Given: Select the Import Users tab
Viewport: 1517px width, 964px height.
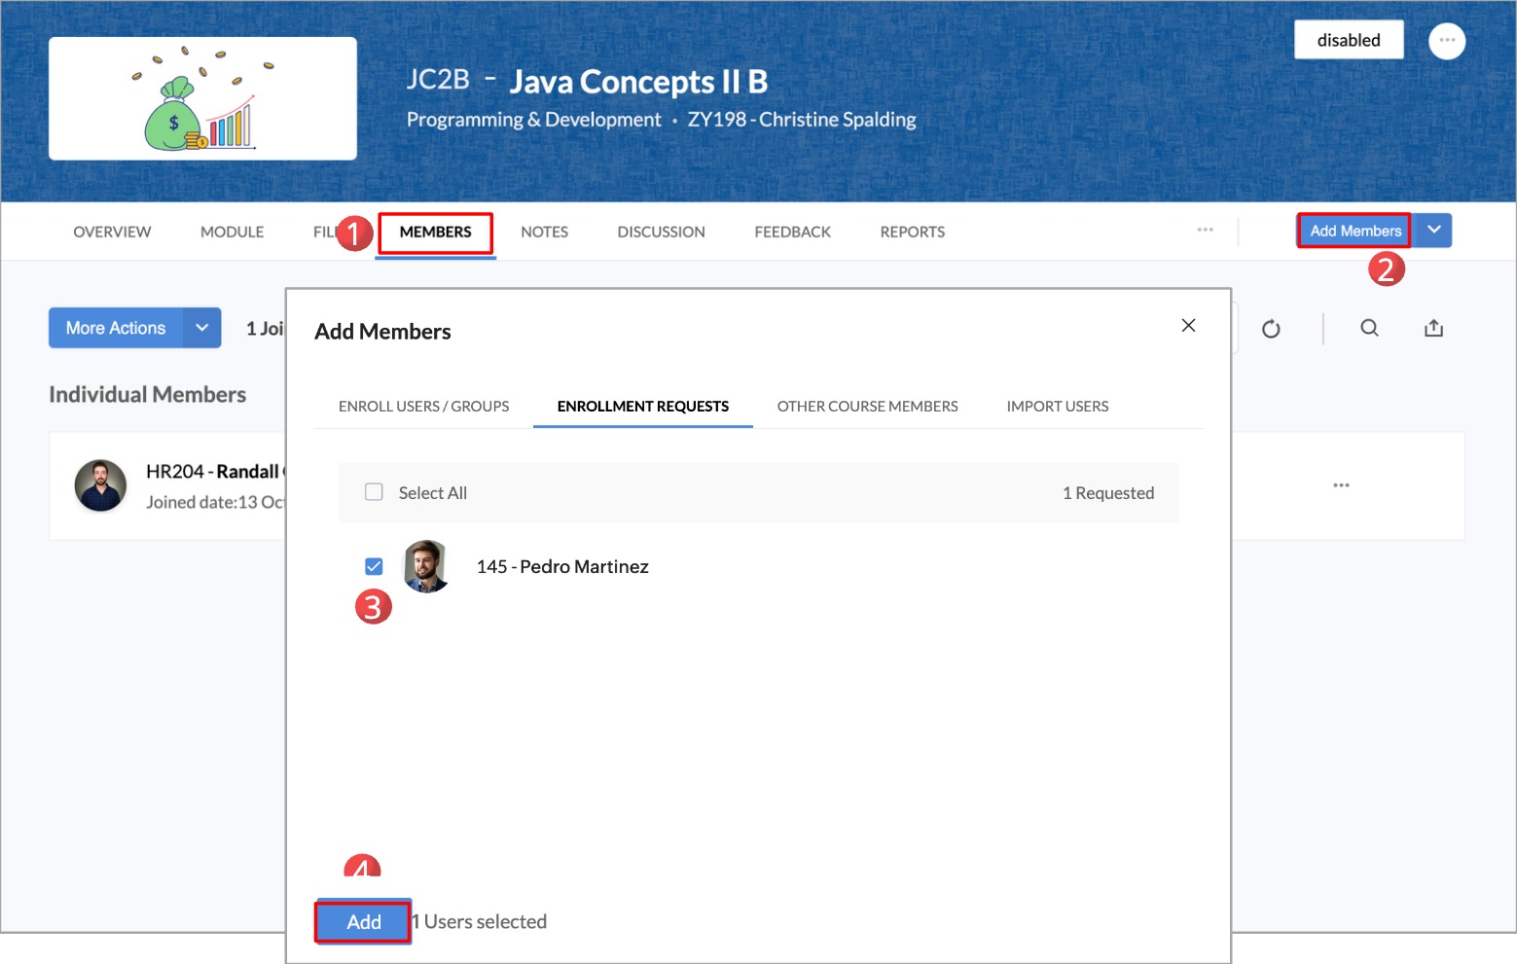Looking at the screenshot, I should 1057,407.
